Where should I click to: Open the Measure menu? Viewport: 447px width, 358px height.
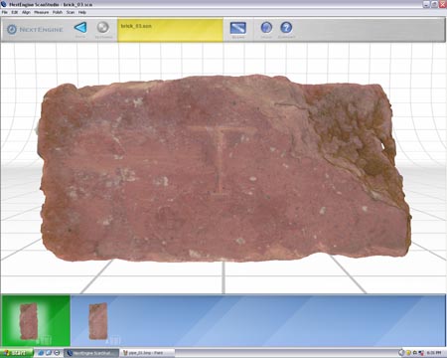(42, 12)
